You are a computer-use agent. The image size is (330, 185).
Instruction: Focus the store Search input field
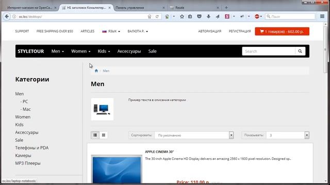tap(269, 51)
